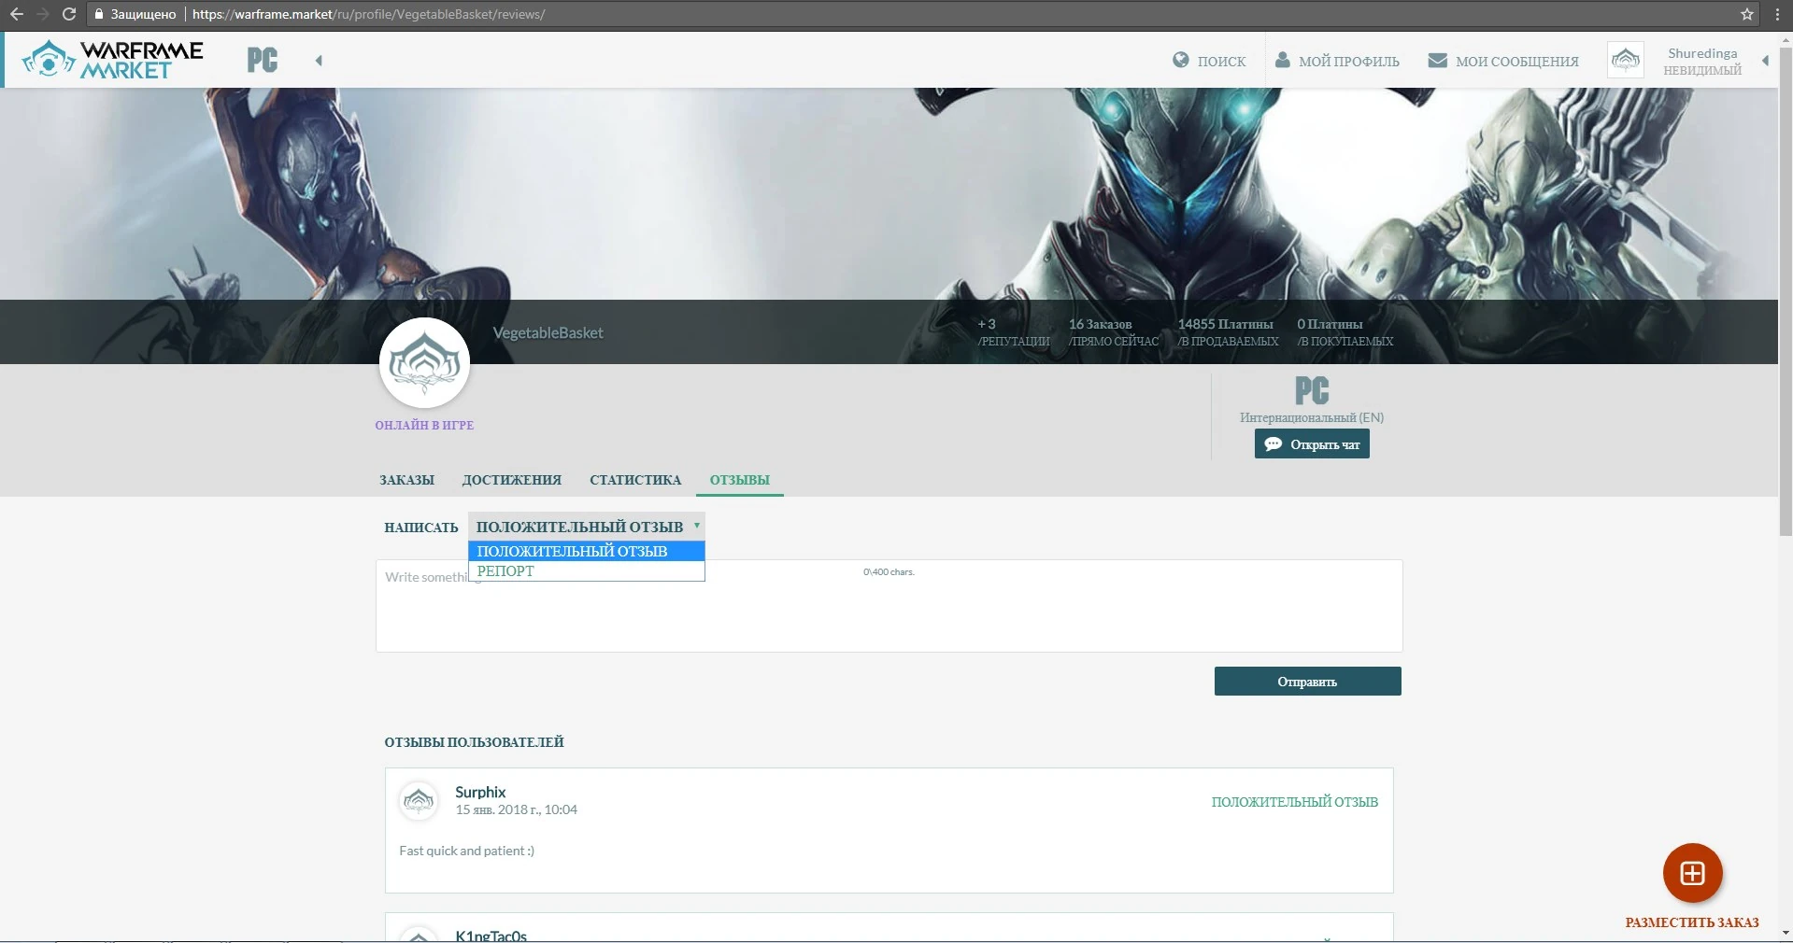Click the Отправить submit button
The image size is (1793, 943).
pos(1307,682)
